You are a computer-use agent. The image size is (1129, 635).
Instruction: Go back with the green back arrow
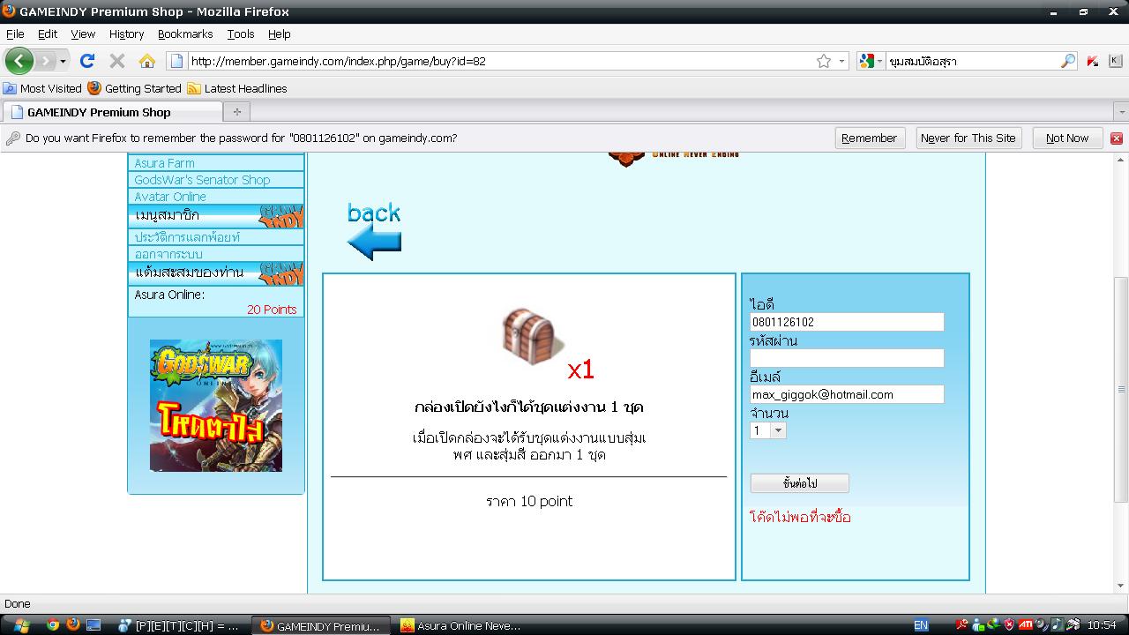(x=19, y=61)
